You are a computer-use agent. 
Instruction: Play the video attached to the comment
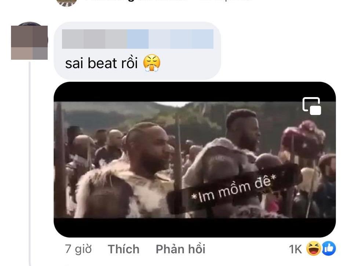[195, 160]
